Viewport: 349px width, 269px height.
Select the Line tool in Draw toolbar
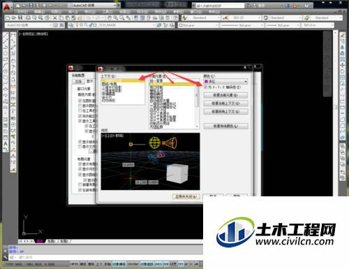click(6, 36)
